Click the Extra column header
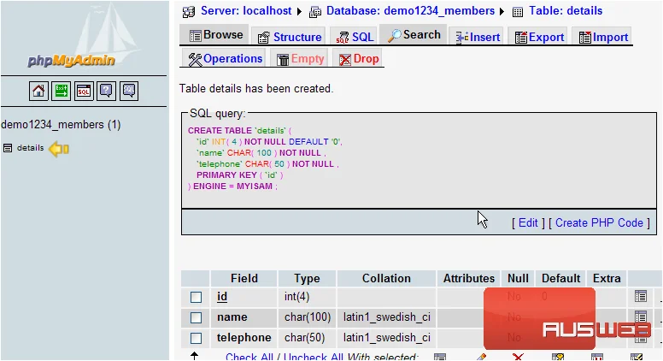 [607, 278]
